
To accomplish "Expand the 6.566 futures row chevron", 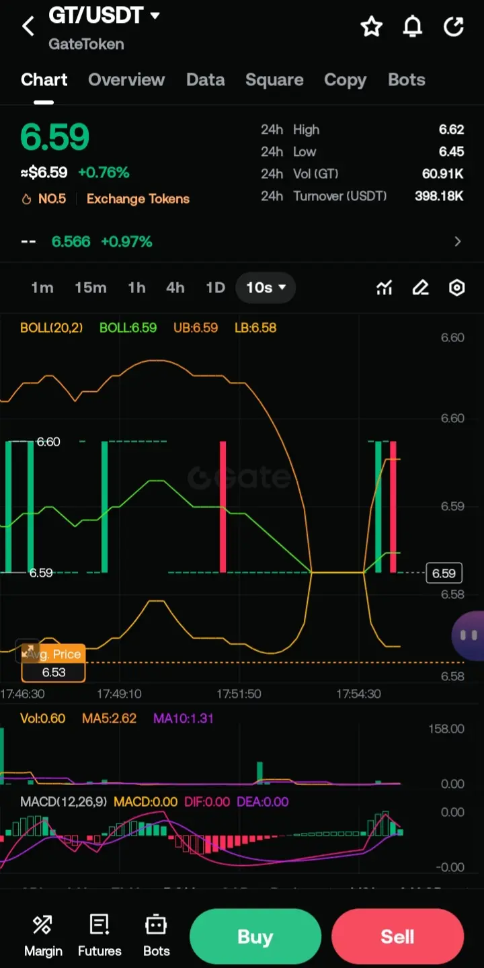I will pos(458,241).
